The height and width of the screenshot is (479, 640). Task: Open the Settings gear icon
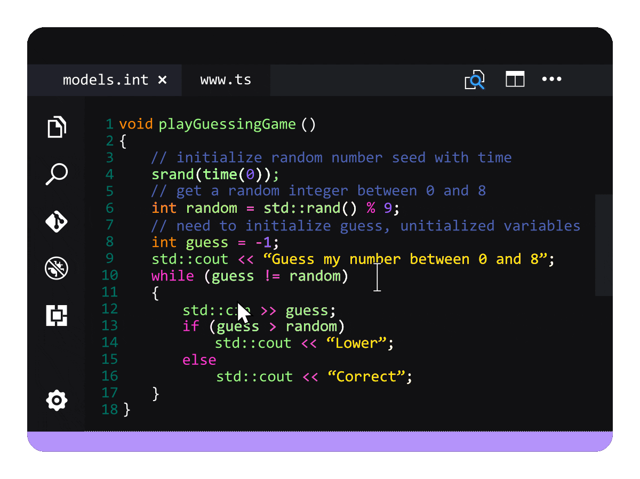pyautogui.click(x=57, y=401)
